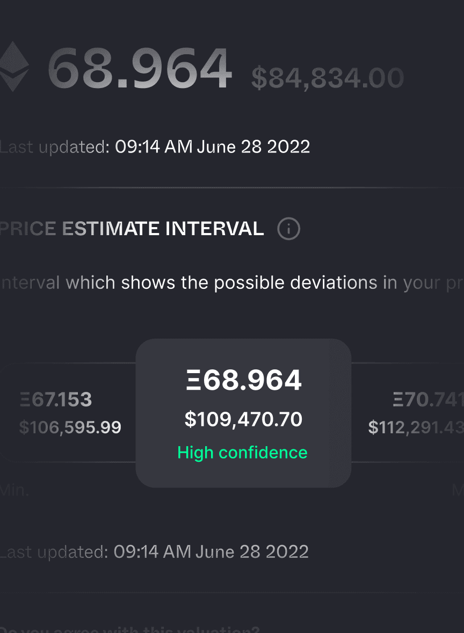Select the maximum estimate Ξ70.741
This screenshot has width=464, height=633.
coord(428,399)
